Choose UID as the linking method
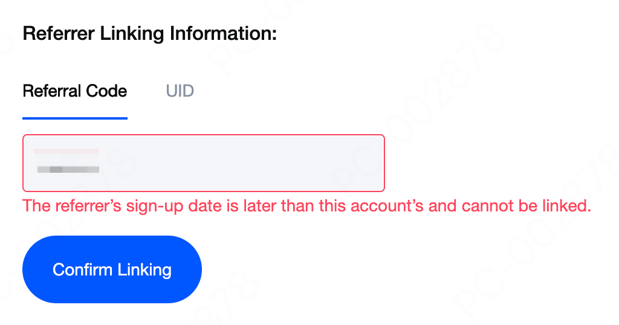Viewport: 619px width, 325px height. point(180,91)
